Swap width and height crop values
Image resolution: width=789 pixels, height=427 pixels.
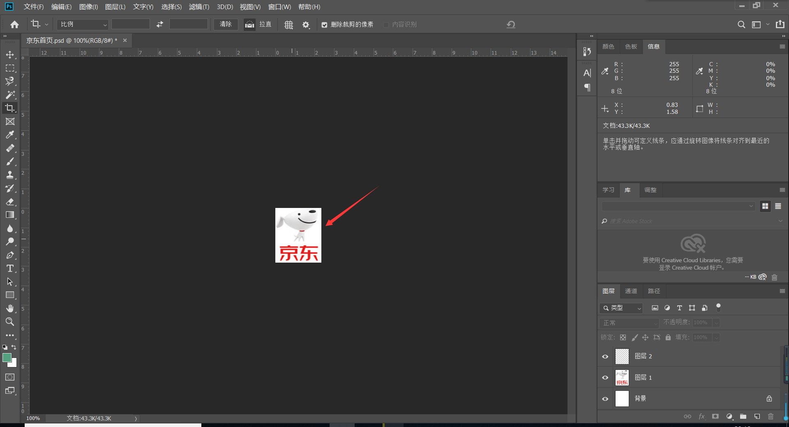(x=160, y=25)
